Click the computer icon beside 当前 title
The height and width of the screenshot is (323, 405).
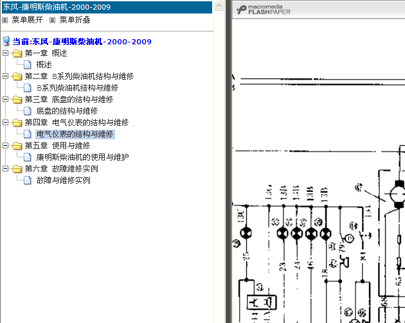tap(6, 41)
